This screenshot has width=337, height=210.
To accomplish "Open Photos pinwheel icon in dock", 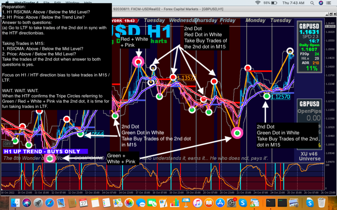I will click(129, 202).
